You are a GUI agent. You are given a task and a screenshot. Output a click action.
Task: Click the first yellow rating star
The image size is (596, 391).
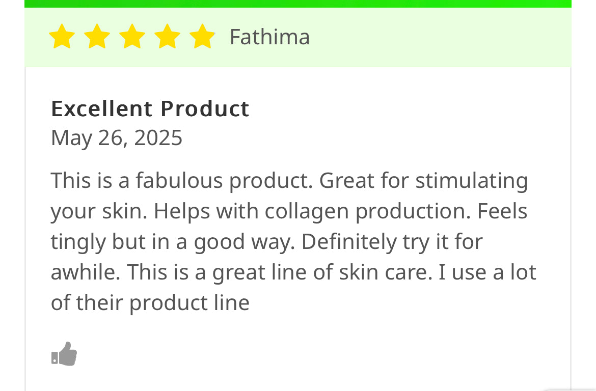(62, 37)
